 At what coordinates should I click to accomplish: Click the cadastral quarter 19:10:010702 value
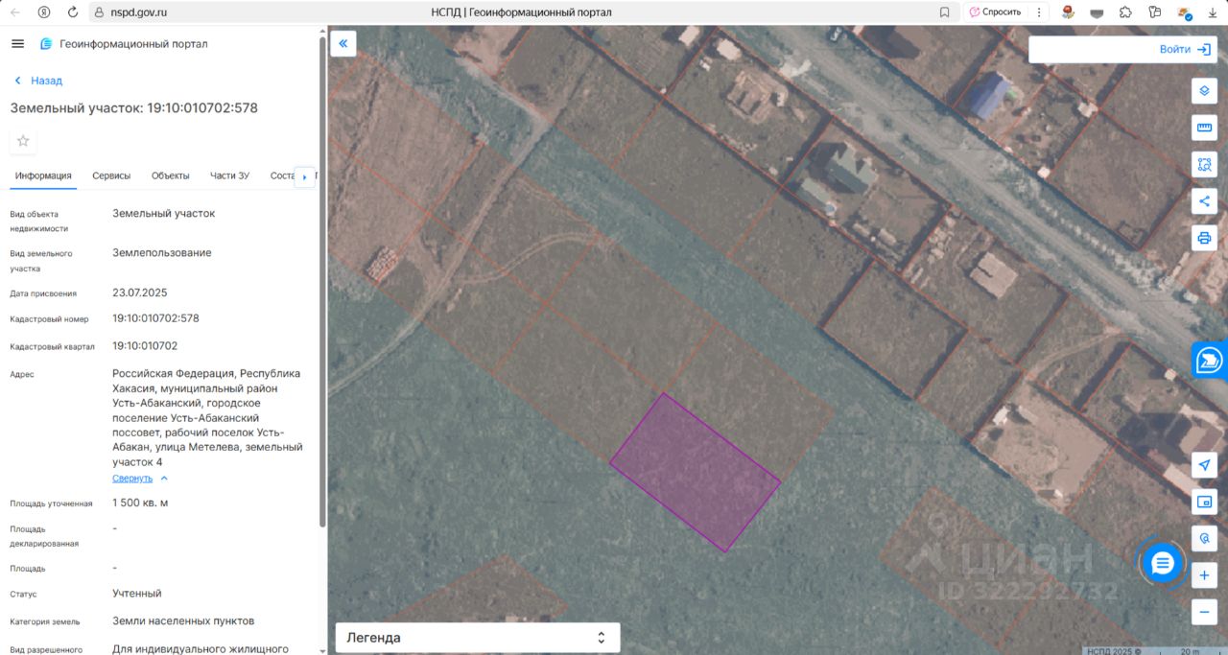145,346
